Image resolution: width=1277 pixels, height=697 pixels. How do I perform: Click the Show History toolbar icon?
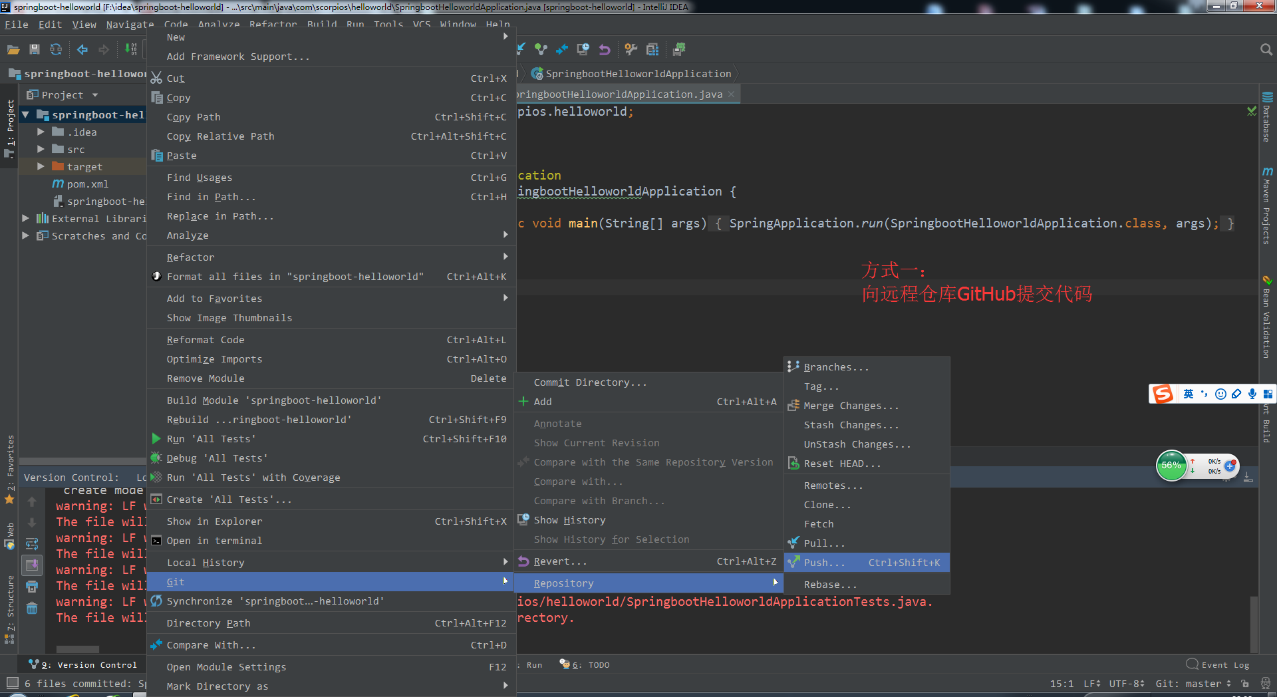tap(583, 49)
